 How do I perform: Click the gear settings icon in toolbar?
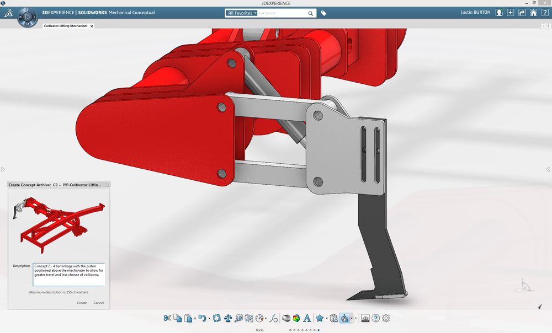[386, 318]
